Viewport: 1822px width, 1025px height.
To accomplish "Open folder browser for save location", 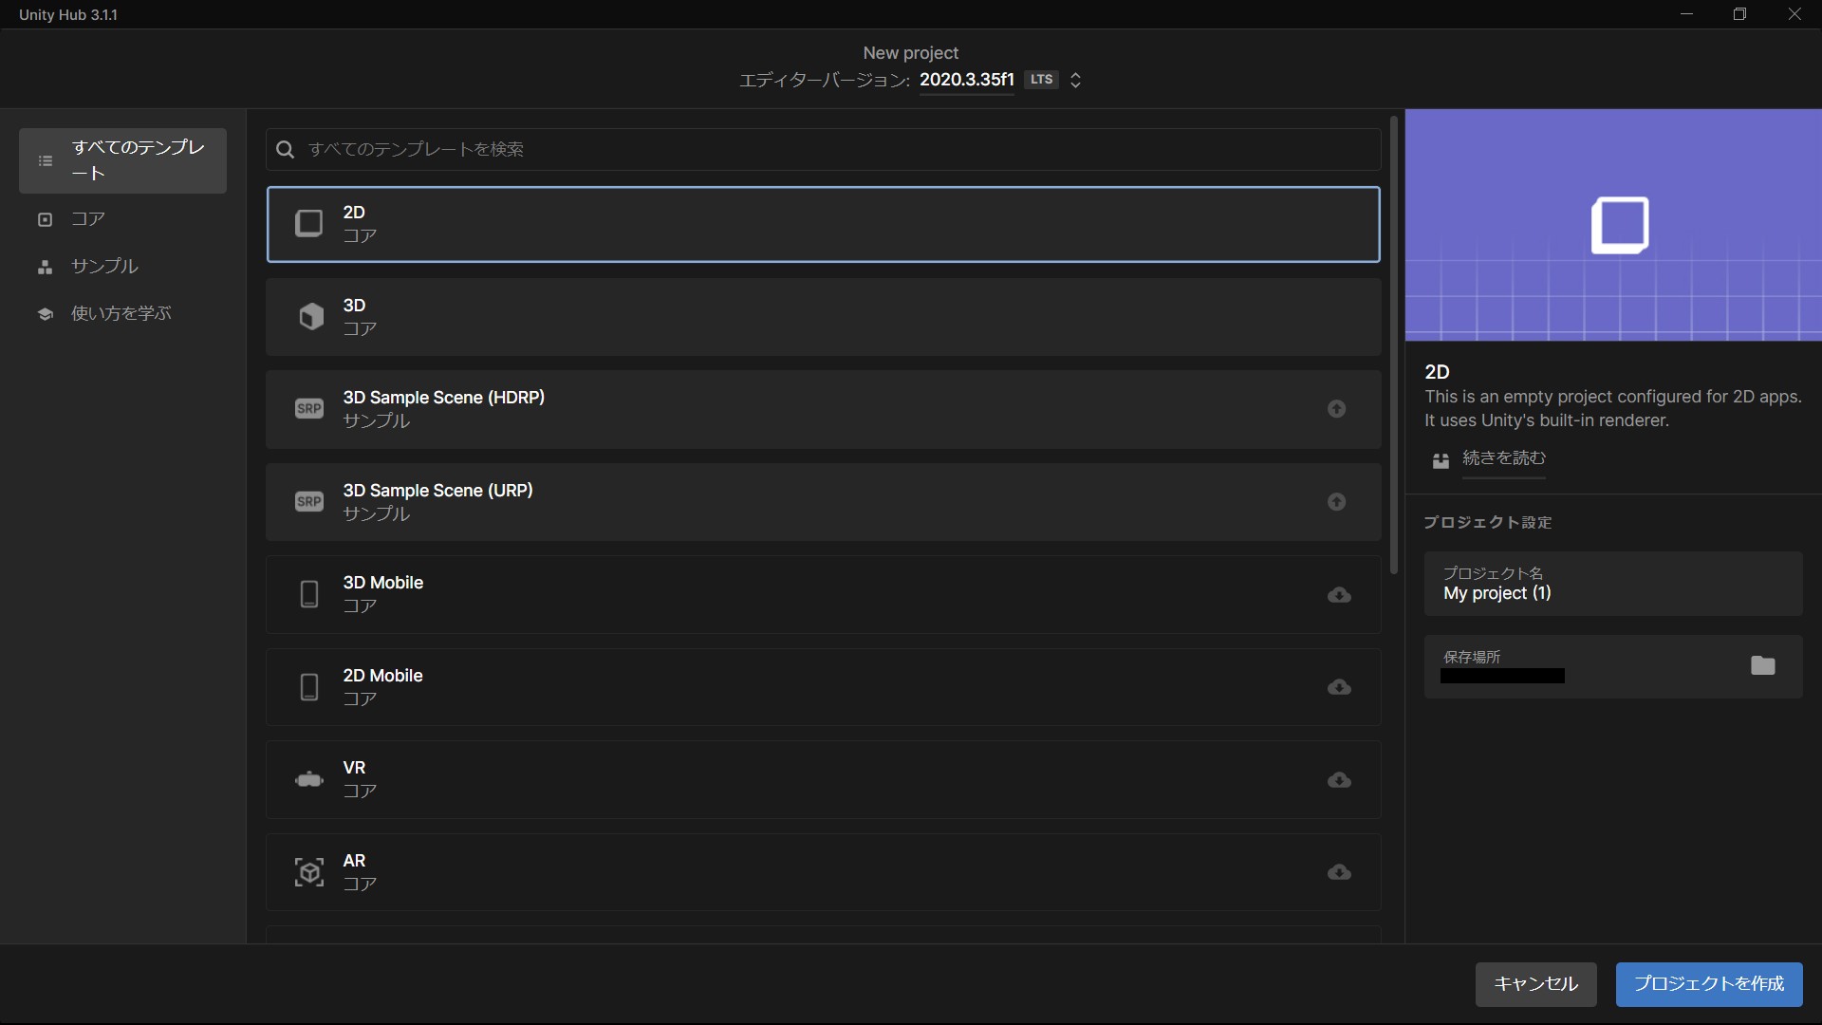I will (1762, 665).
